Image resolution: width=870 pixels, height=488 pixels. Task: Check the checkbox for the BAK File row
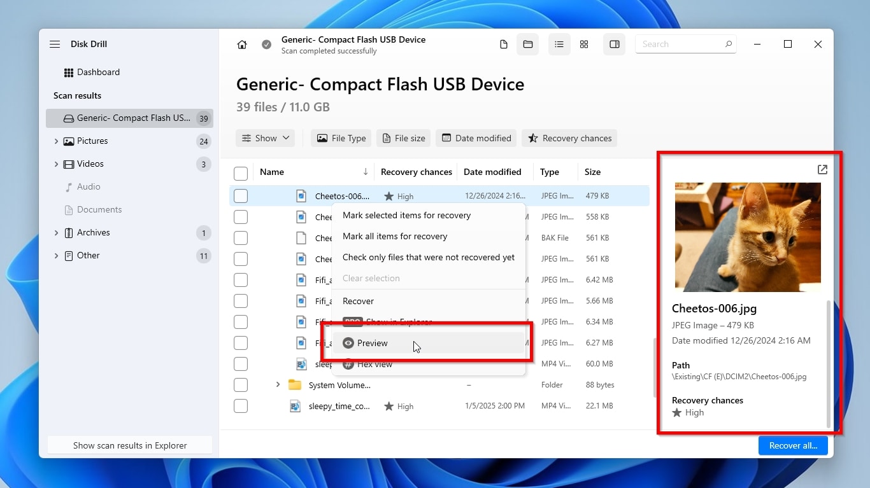(x=241, y=238)
